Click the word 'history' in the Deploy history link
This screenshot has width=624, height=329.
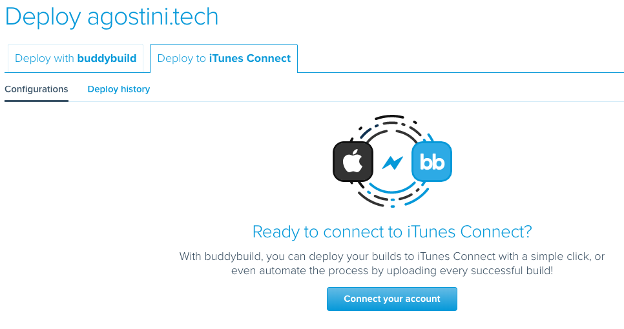tap(135, 90)
